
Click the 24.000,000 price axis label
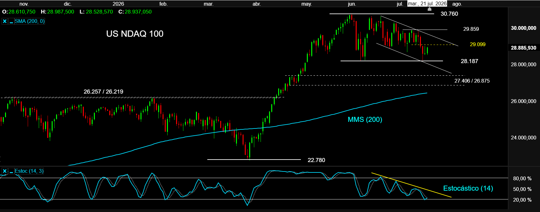tap(524, 138)
